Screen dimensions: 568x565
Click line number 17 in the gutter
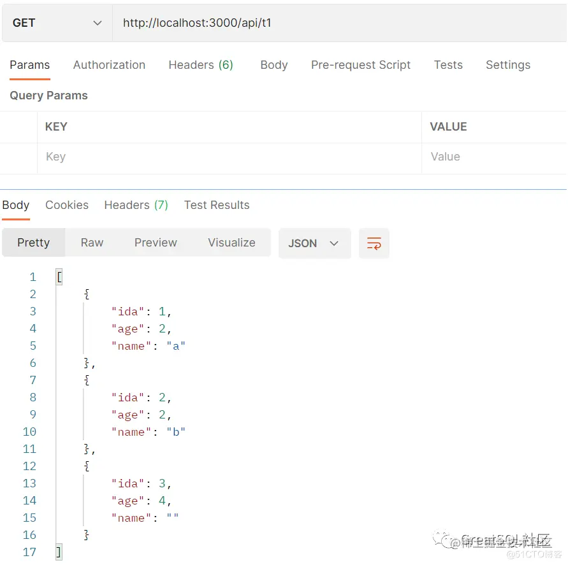click(29, 552)
